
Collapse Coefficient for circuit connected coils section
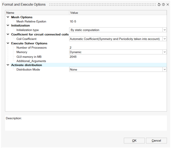click(8, 35)
